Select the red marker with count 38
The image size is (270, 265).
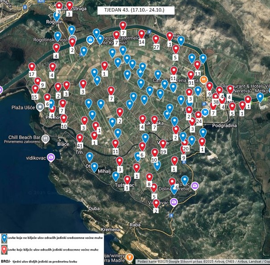216,96
